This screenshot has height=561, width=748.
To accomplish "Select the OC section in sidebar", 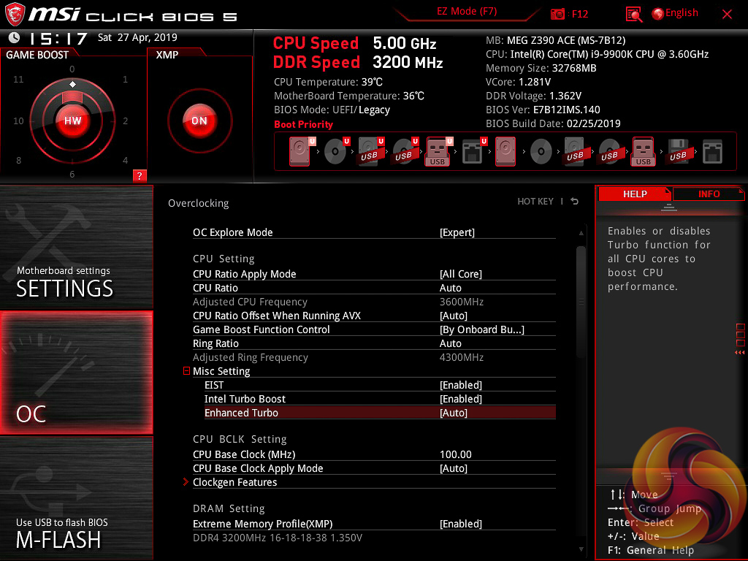I will tap(76, 373).
